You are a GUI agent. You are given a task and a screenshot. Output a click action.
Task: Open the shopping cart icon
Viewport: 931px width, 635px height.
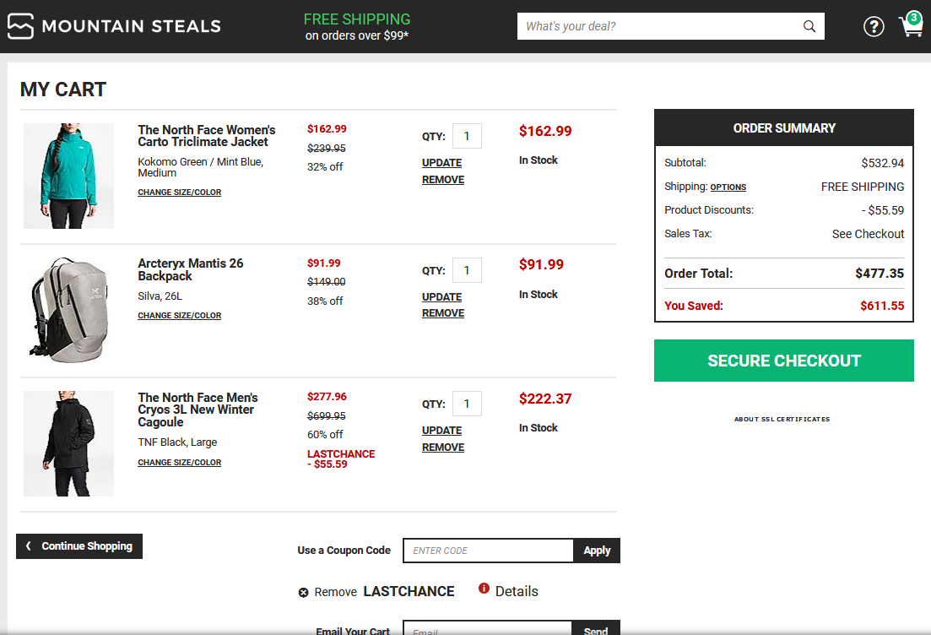pos(911,25)
